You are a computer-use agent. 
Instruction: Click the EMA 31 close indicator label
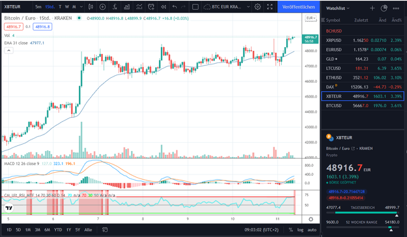[16, 43]
